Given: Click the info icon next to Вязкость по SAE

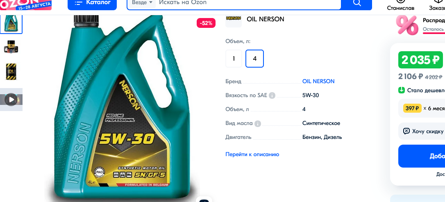Looking at the screenshot, I should click(272, 95).
